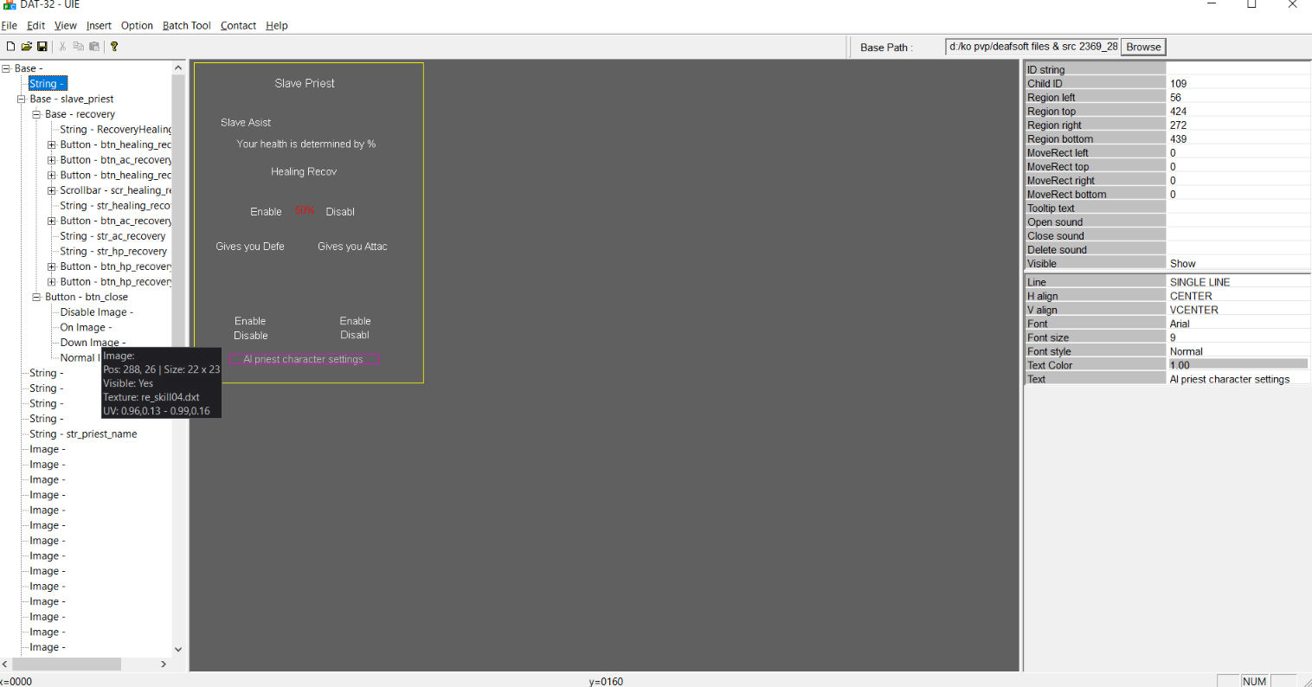
Task: Click the Healing Recov label on canvas
Action: [304, 172]
